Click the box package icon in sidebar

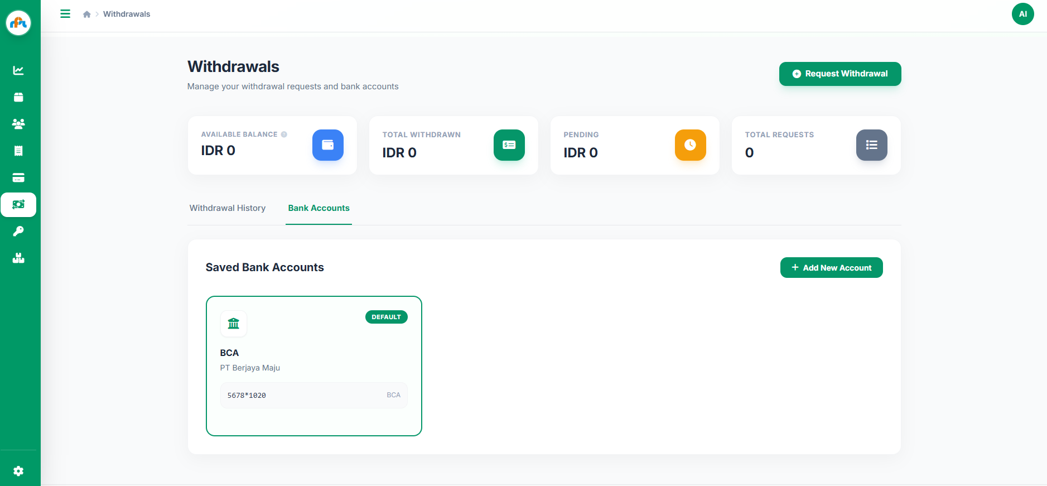pos(18,97)
